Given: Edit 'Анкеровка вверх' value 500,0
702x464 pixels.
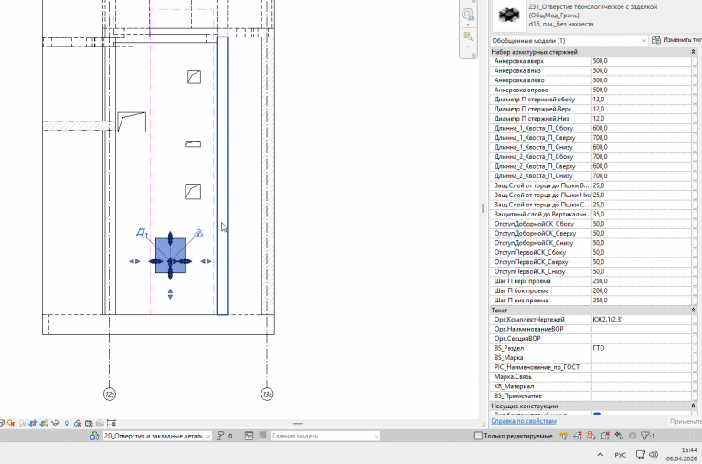Looking at the screenshot, I should point(642,61).
